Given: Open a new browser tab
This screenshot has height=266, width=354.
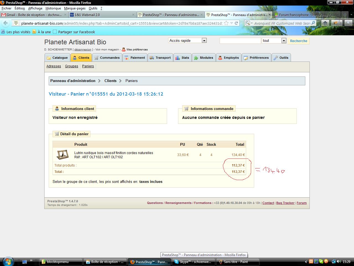Looking at the screenshot, I should pos(345,15).
